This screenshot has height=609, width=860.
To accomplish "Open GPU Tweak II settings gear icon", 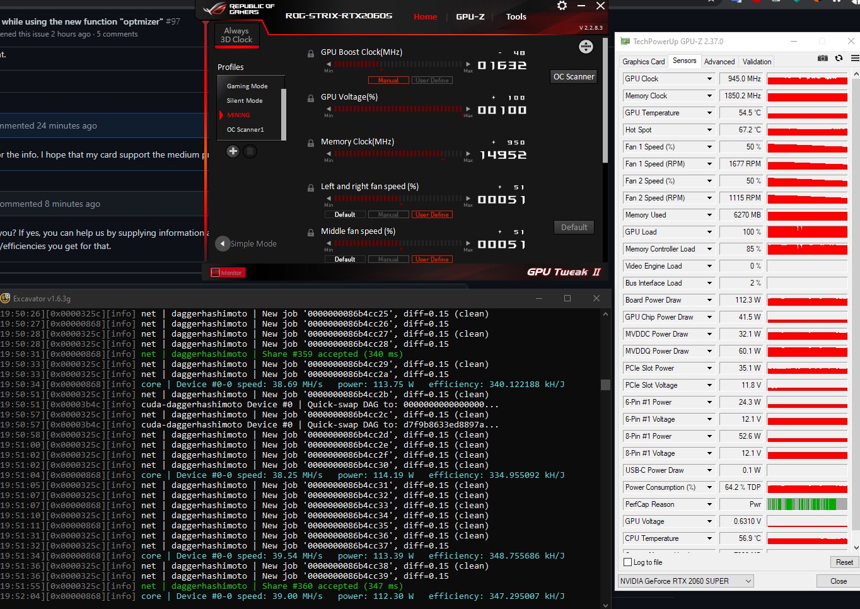I will pos(561,6).
